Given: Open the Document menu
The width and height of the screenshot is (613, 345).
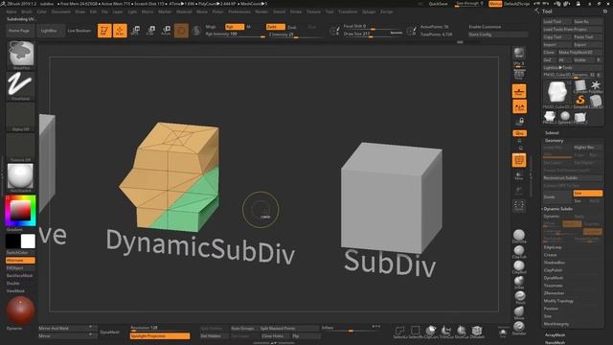Looking at the screenshot, I should [61, 11].
